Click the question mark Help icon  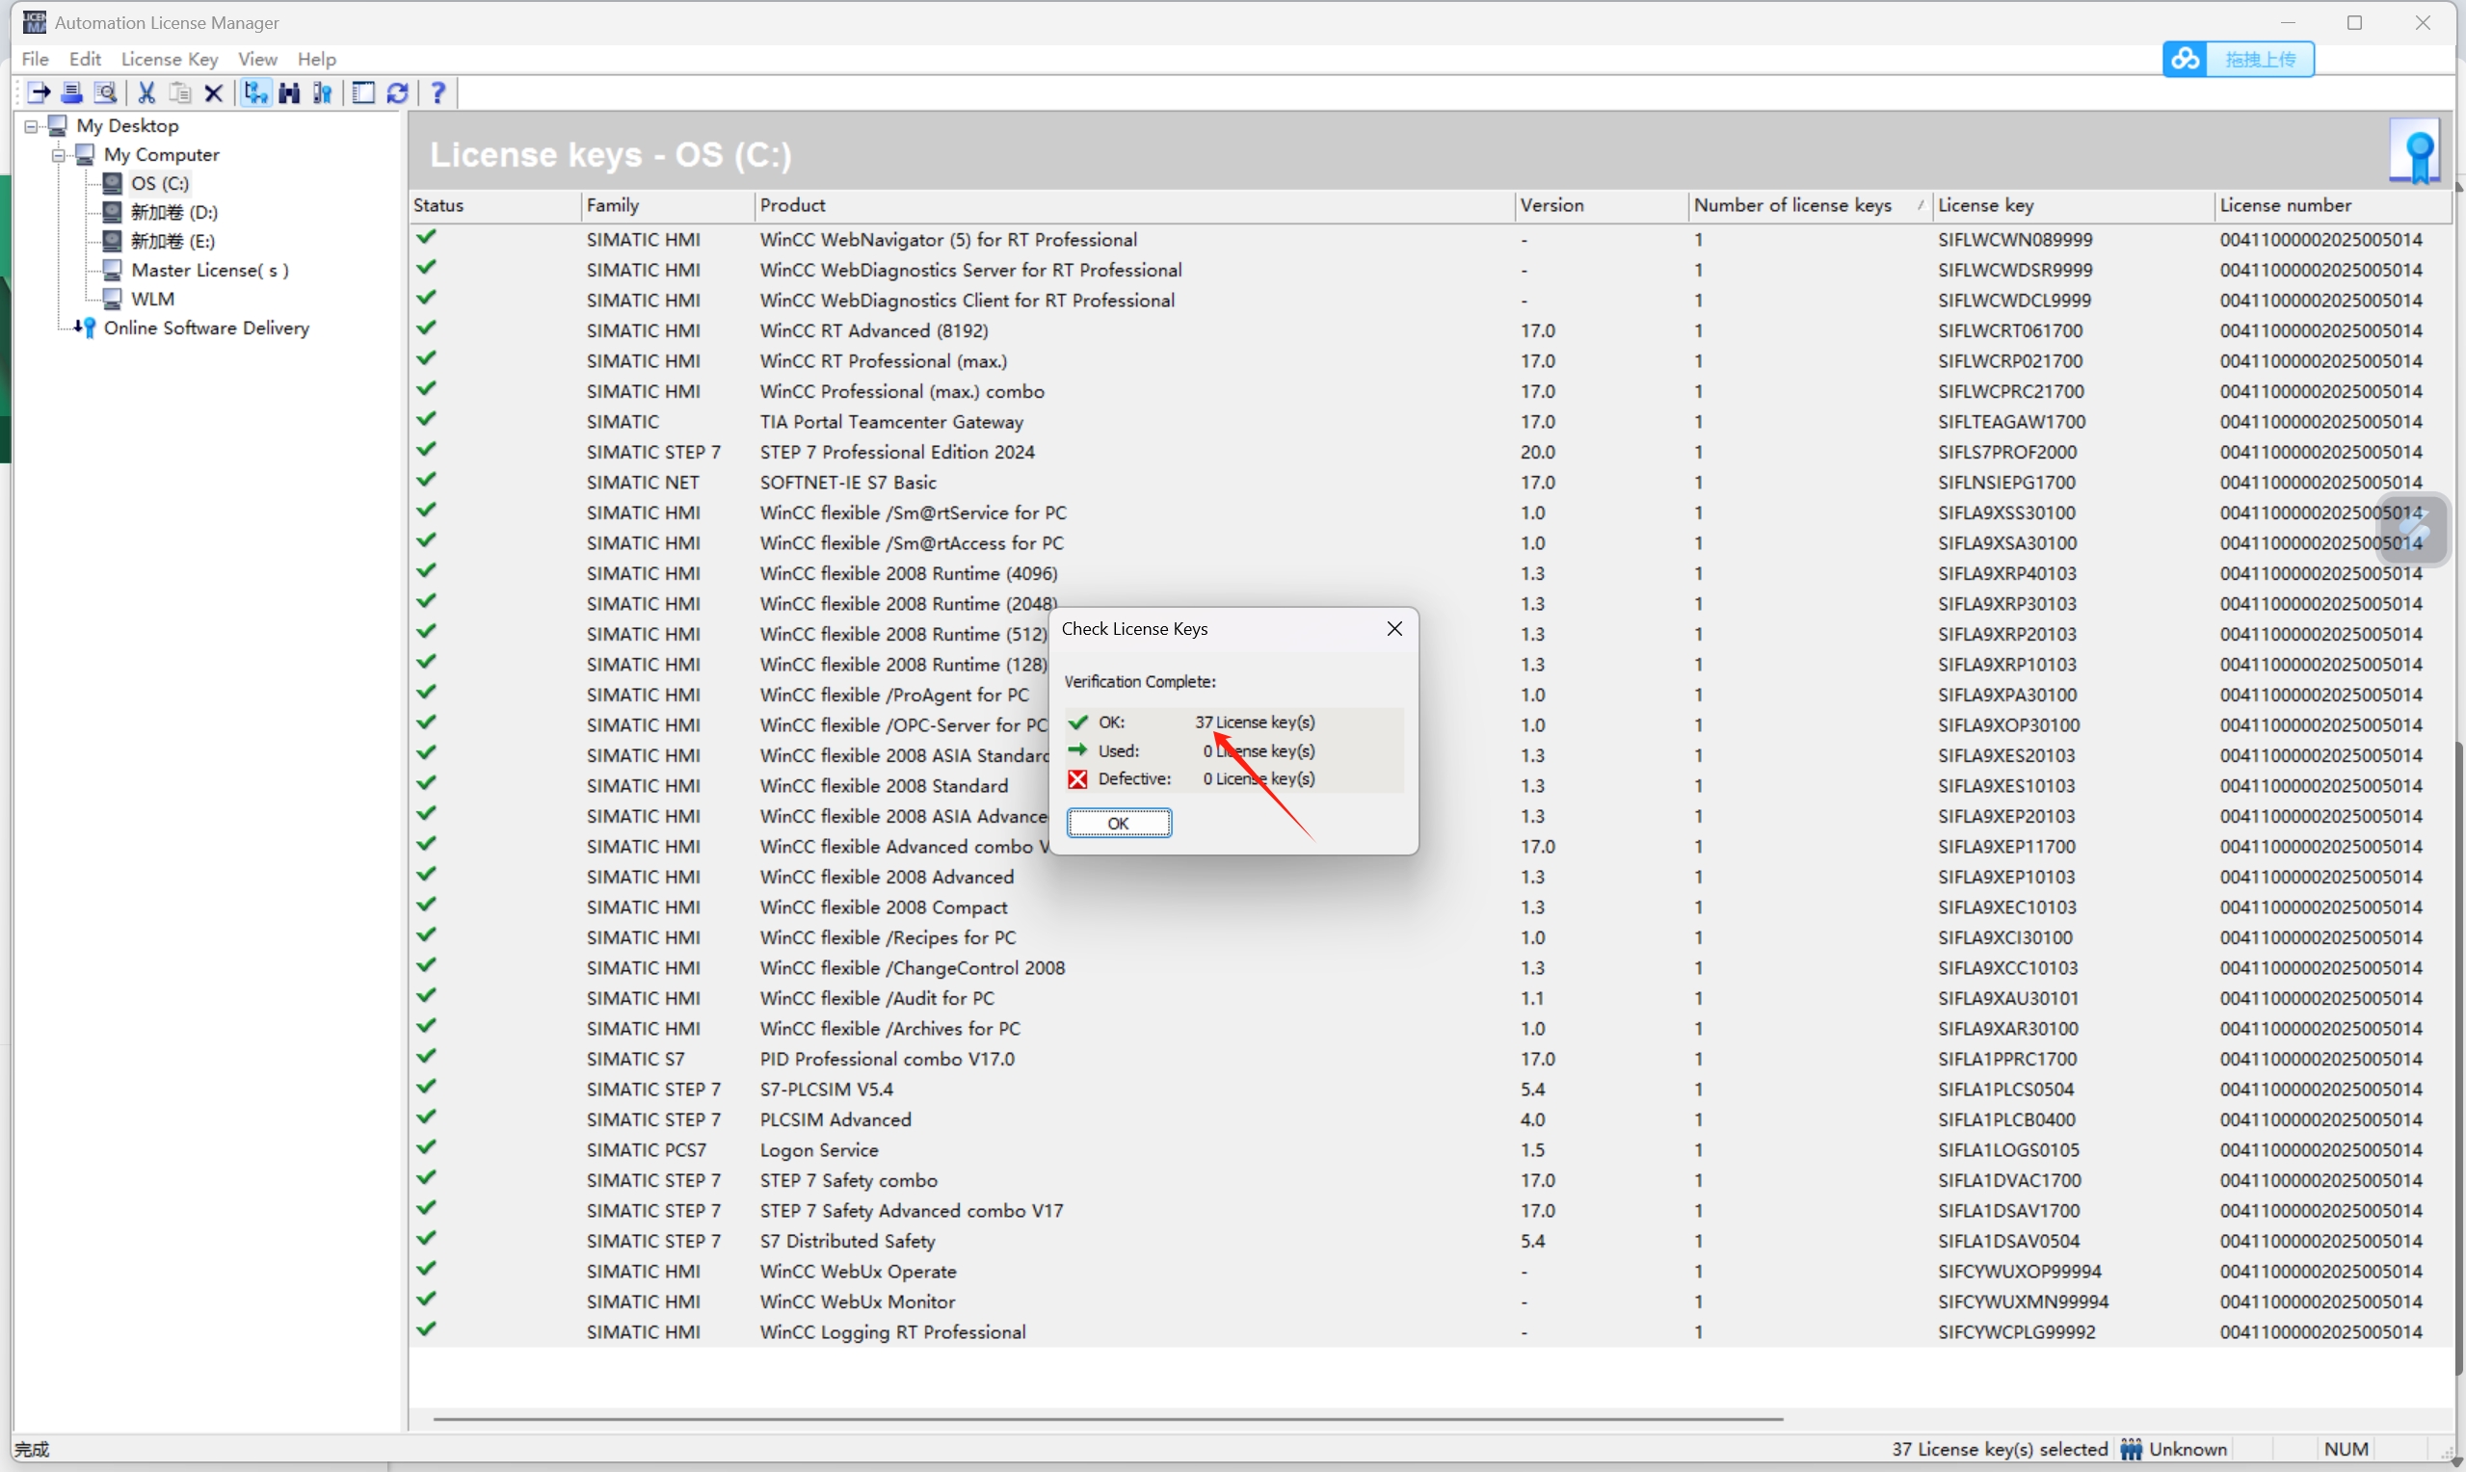click(438, 93)
